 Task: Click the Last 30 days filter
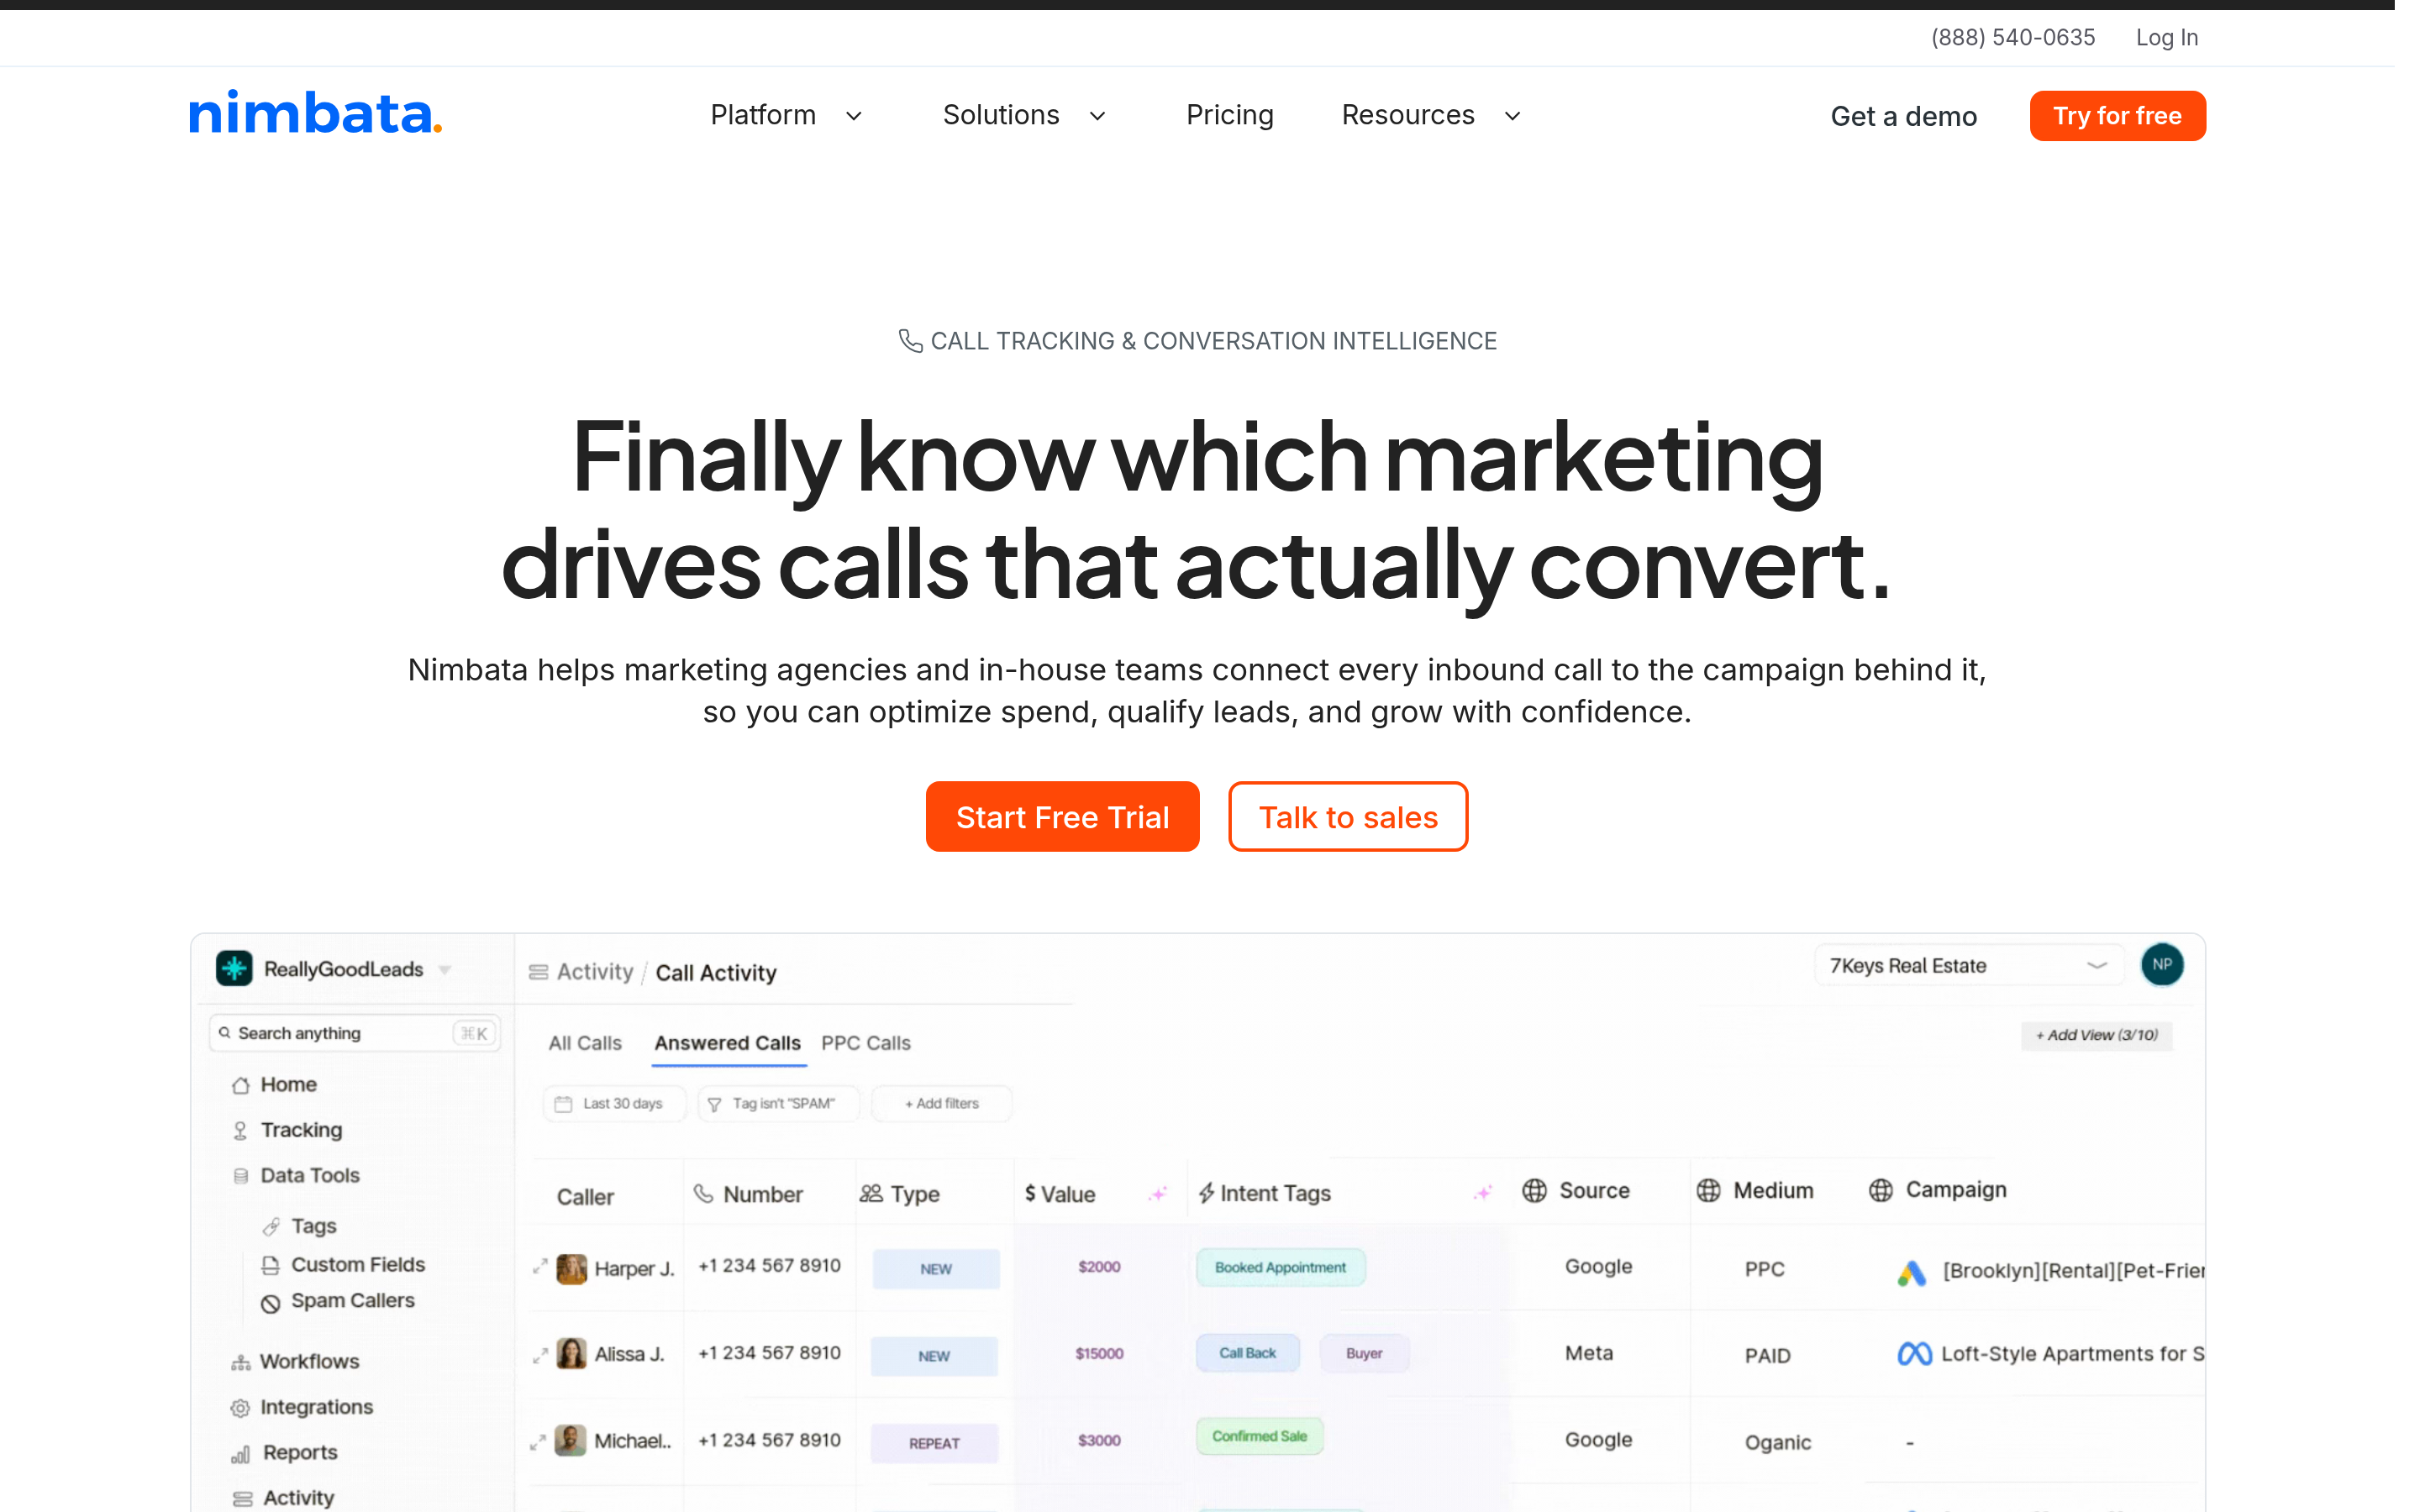click(x=613, y=1103)
